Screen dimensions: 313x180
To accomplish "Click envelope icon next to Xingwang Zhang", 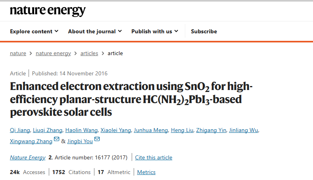I will pos(57,140).
